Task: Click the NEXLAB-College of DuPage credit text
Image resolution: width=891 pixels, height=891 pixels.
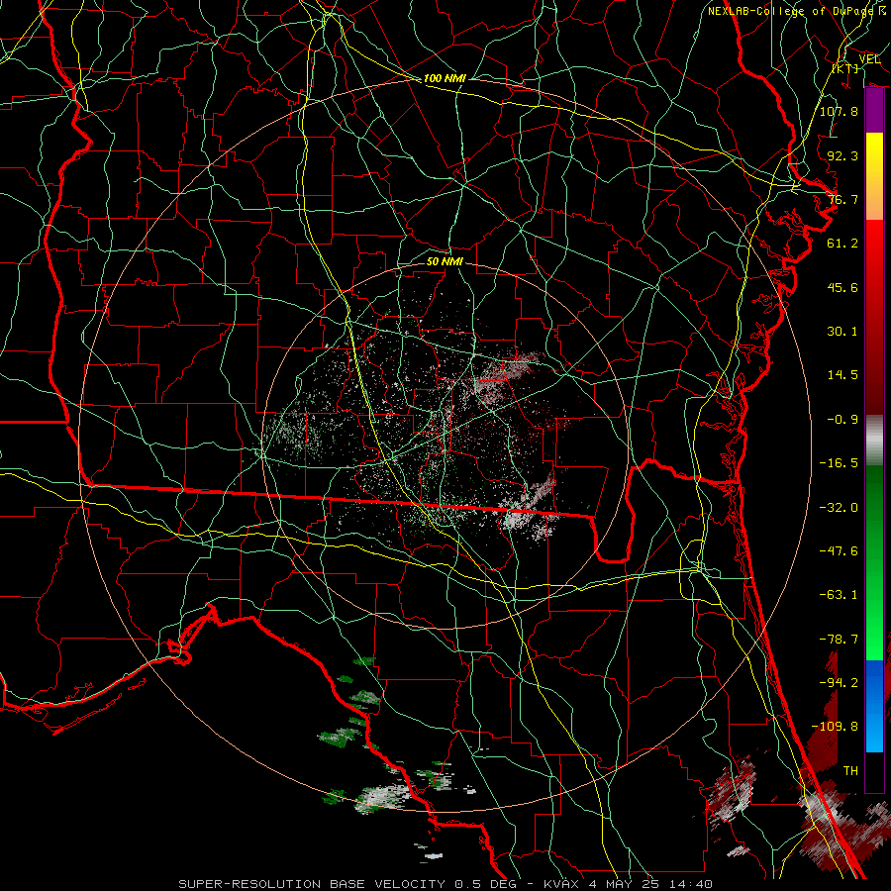Action: point(796,11)
